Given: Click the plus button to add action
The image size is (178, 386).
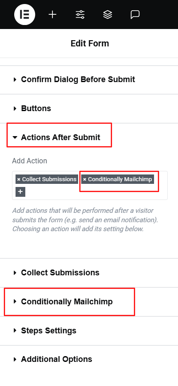Looking at the screenshot, I should click(20, 192).
